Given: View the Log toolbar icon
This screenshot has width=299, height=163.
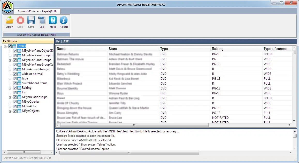Looking at the screenshot, I should coord(42,20).
